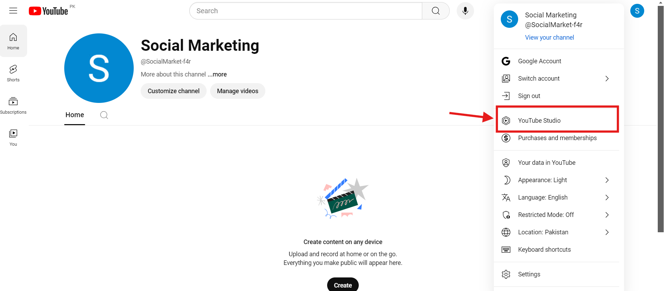664x291 pixels.
Task: Click the @SocialMarket-f4r handle under title
Action: (166, 62)
